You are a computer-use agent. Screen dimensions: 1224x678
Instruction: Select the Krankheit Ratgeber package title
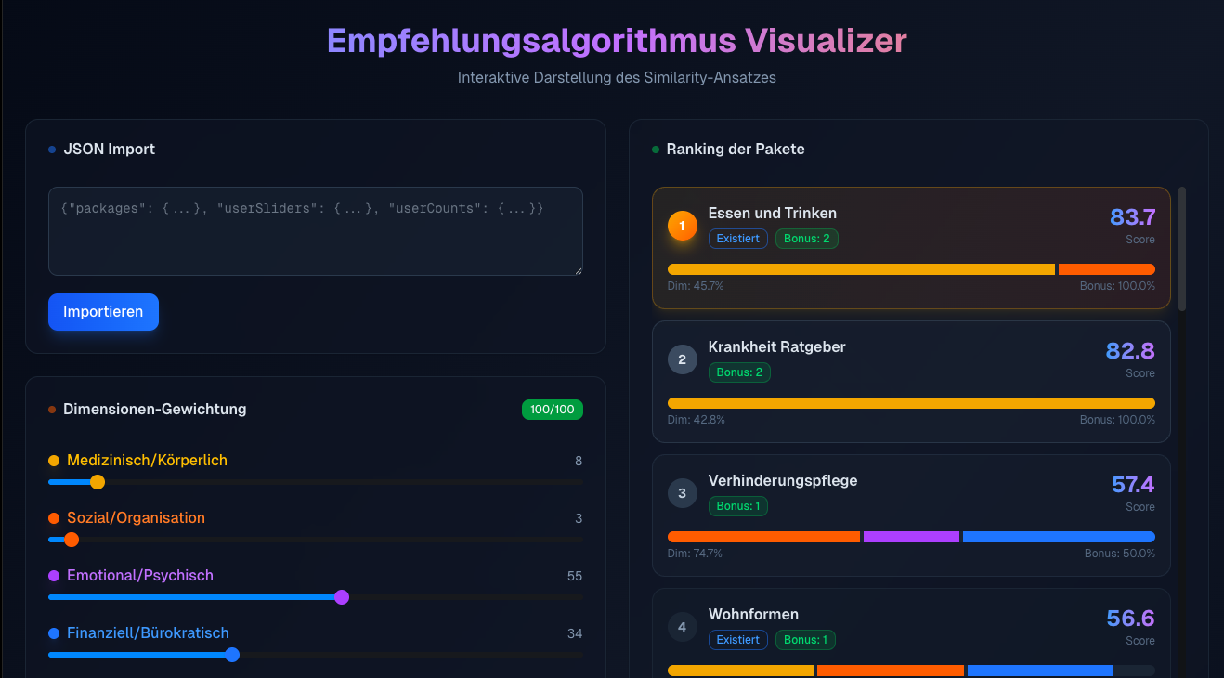776,347
